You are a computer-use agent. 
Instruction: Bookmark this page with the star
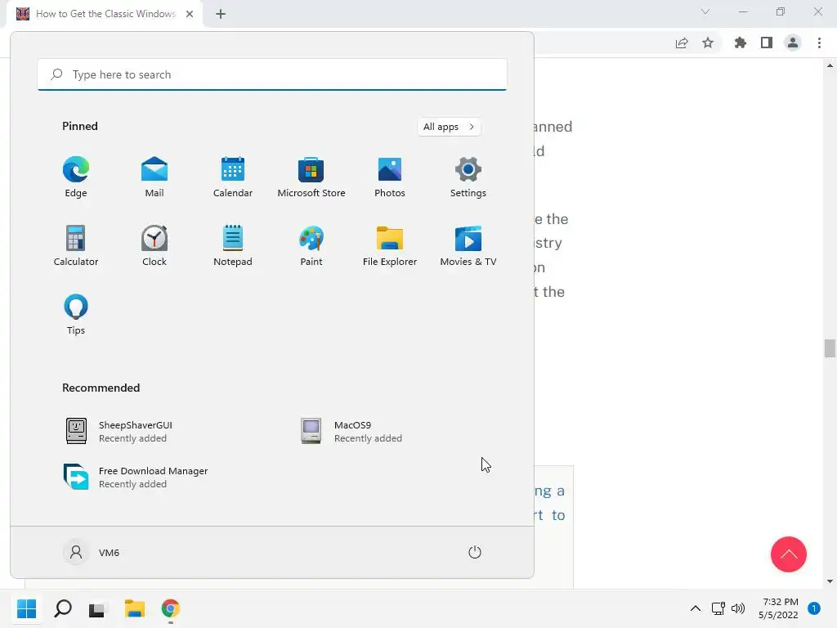click(x=708, y=43)
